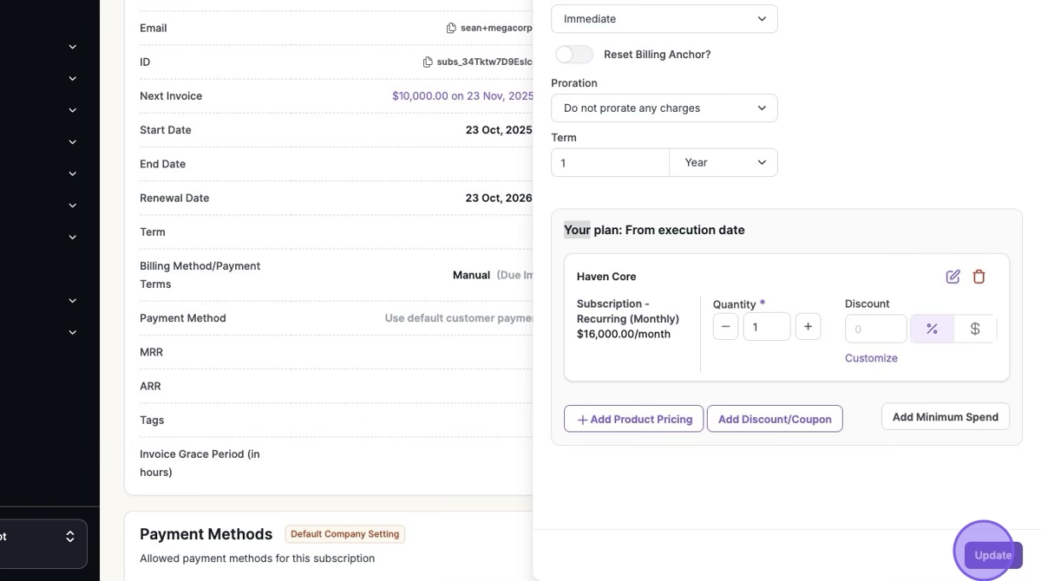Open the Proration dropdown
Screen dimensions: 1041x581
tap(665, 108)
